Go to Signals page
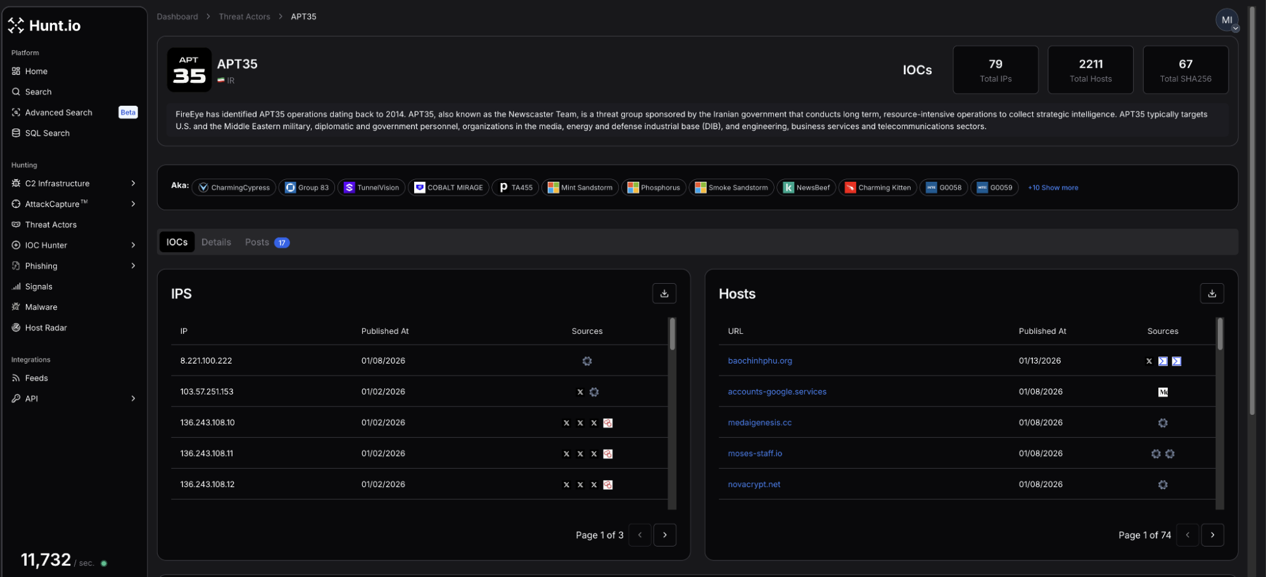The height and width of the screenshot is (577, 1266). (x=39, y=286)
